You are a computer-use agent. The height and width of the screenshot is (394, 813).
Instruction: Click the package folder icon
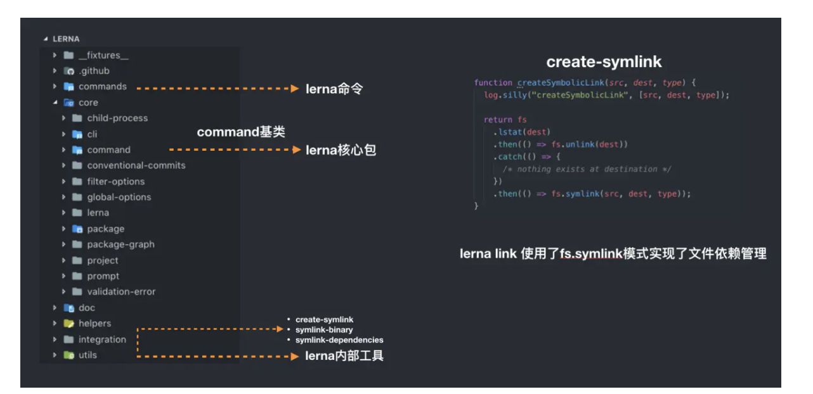pyautogui.click(x=77, y=229)
